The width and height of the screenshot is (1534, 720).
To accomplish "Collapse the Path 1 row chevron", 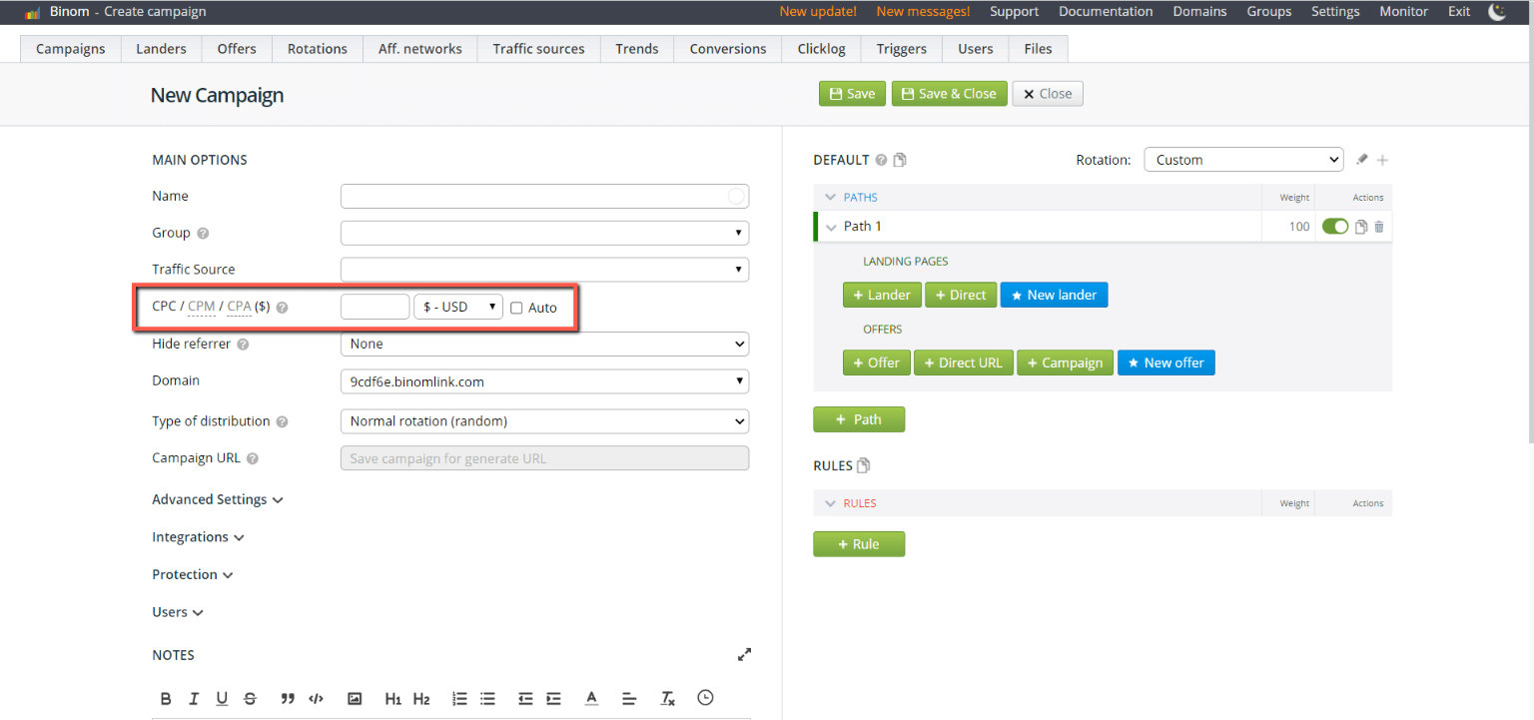I will [831, 227].
